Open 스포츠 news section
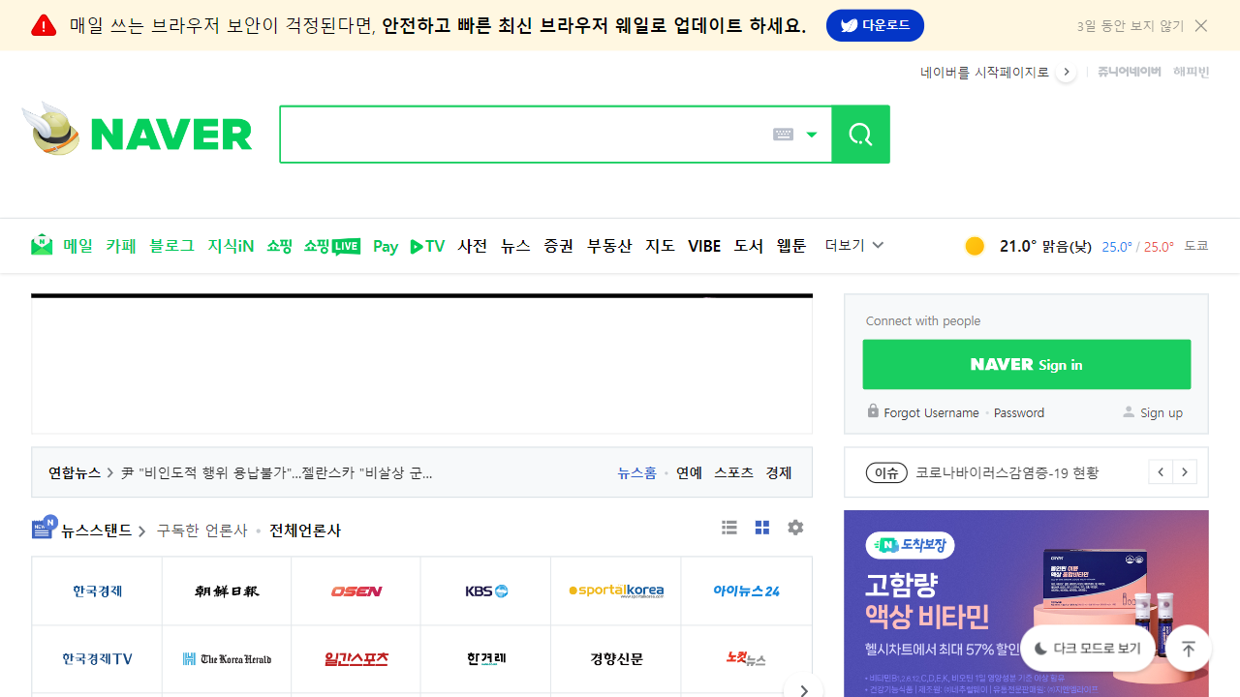 (733, 472)
